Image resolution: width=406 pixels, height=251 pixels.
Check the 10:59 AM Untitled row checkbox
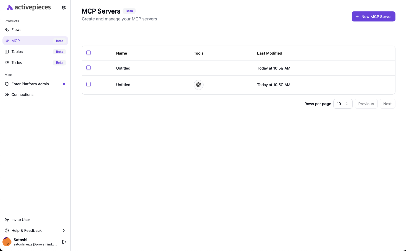(89, 68)
